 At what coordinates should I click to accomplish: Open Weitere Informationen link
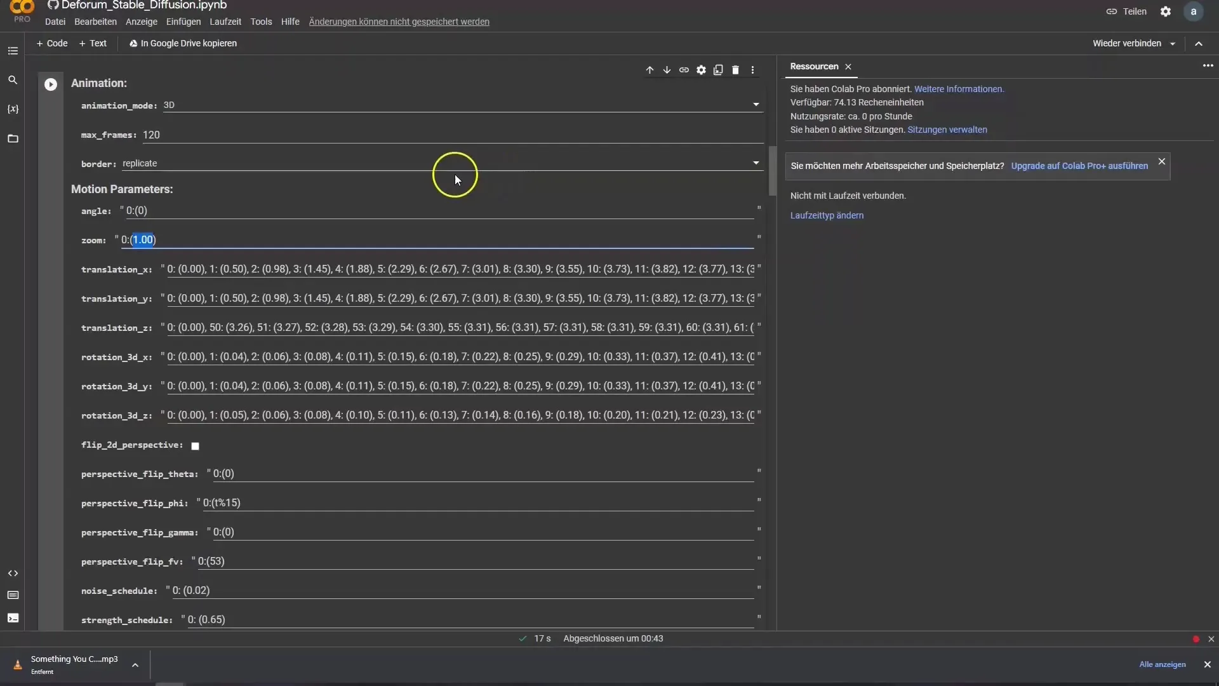pyautogui.click(x=959, y=89)
